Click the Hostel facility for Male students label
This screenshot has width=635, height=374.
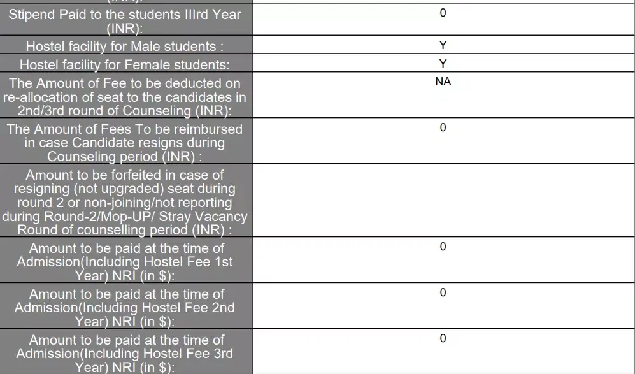coord(125,47)
